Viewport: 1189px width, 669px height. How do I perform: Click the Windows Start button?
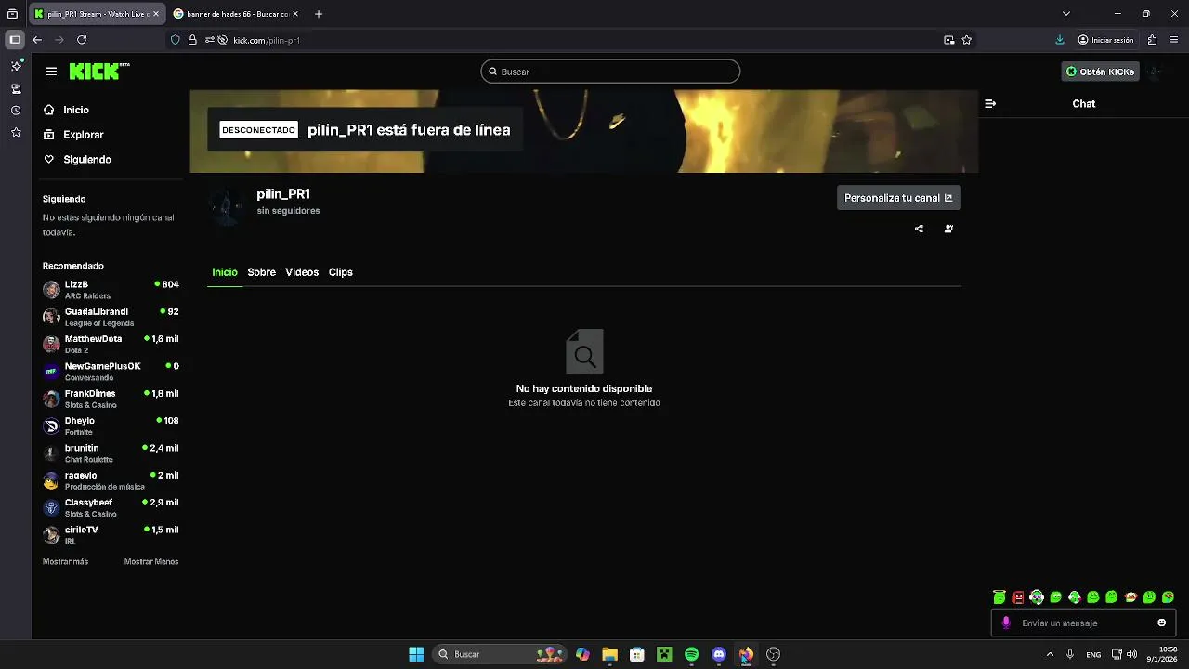[x=416, y=654]
